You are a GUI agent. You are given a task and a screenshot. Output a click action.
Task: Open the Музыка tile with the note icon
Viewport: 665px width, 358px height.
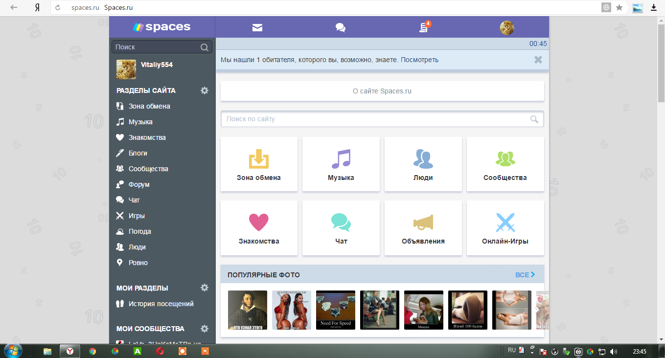[341, 164]
